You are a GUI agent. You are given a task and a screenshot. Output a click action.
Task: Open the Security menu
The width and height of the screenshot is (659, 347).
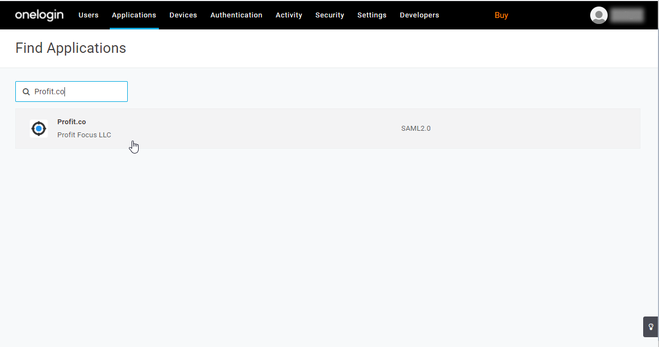[x=330, y=15]
